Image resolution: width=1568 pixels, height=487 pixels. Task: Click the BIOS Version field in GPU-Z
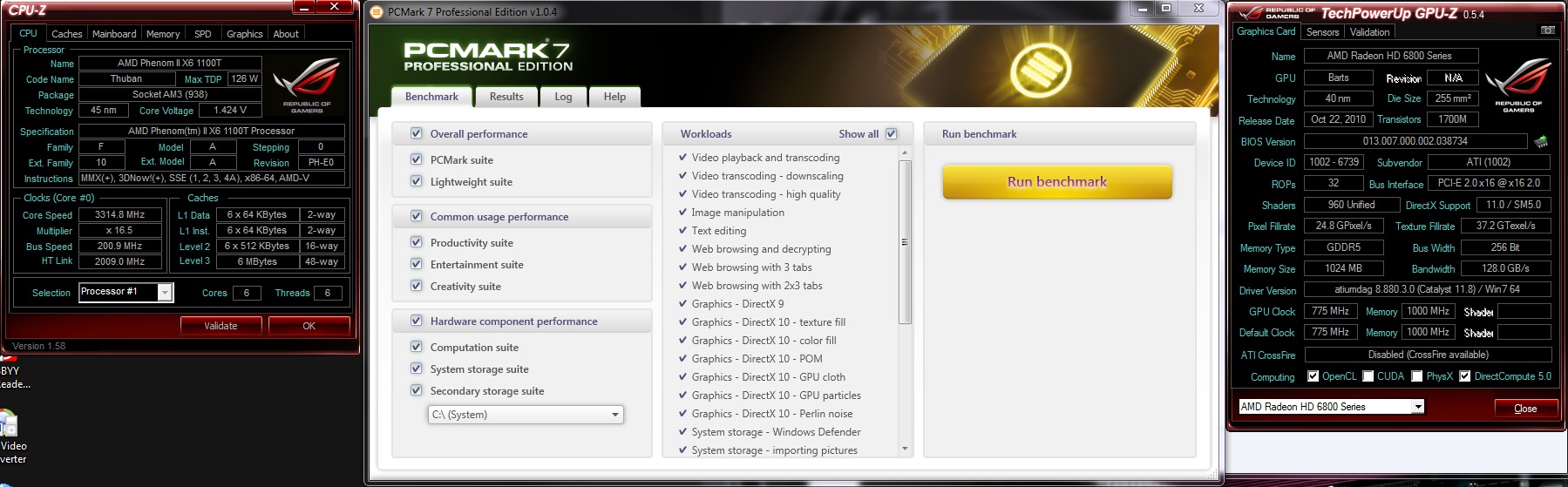coord(1415,141)
